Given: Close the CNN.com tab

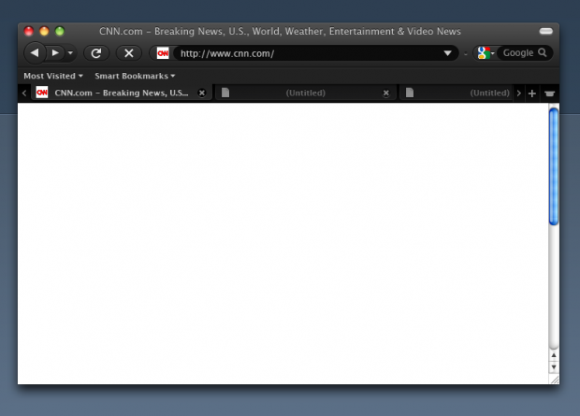Looking at the screenshot, I should pyautogui.click(x=201, y=93).
